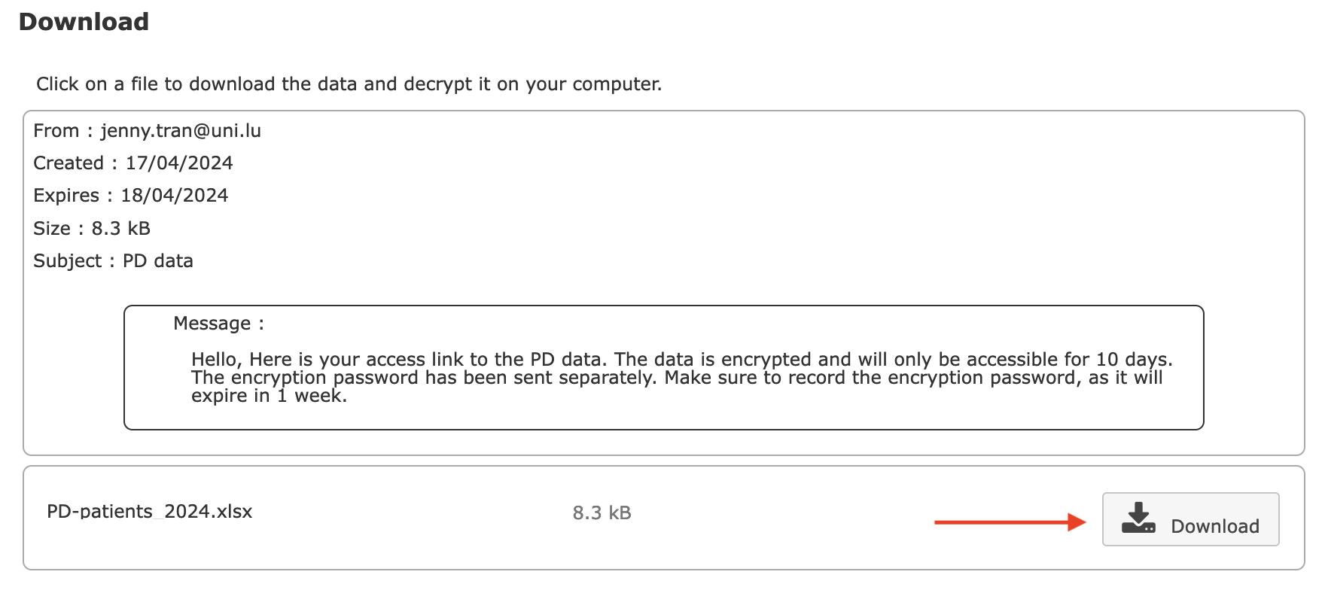Click the expiry date 18/04/2024
The width and height of the screenshot is (1325, 593).
click(175, 196)
